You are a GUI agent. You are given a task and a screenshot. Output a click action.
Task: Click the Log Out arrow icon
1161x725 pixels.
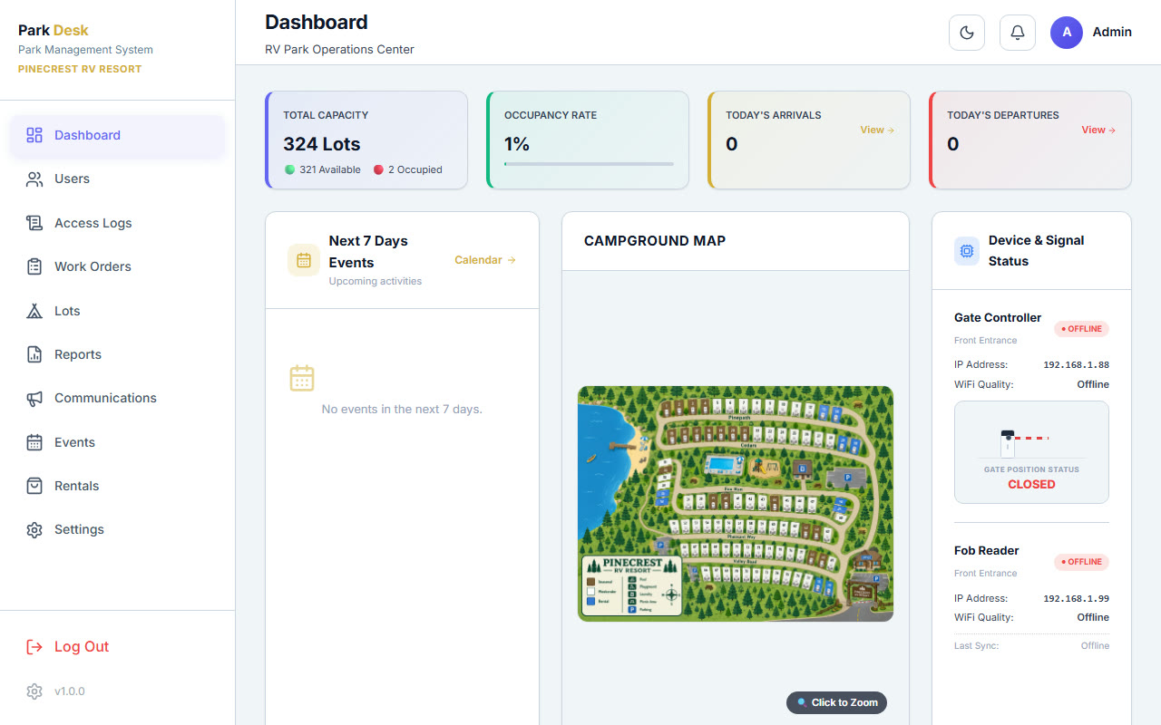point(34,647)
